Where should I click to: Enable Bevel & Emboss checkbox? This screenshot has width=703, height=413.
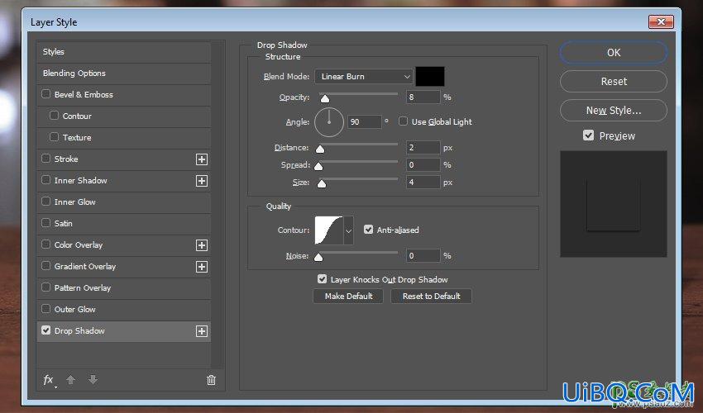(45, 94)
